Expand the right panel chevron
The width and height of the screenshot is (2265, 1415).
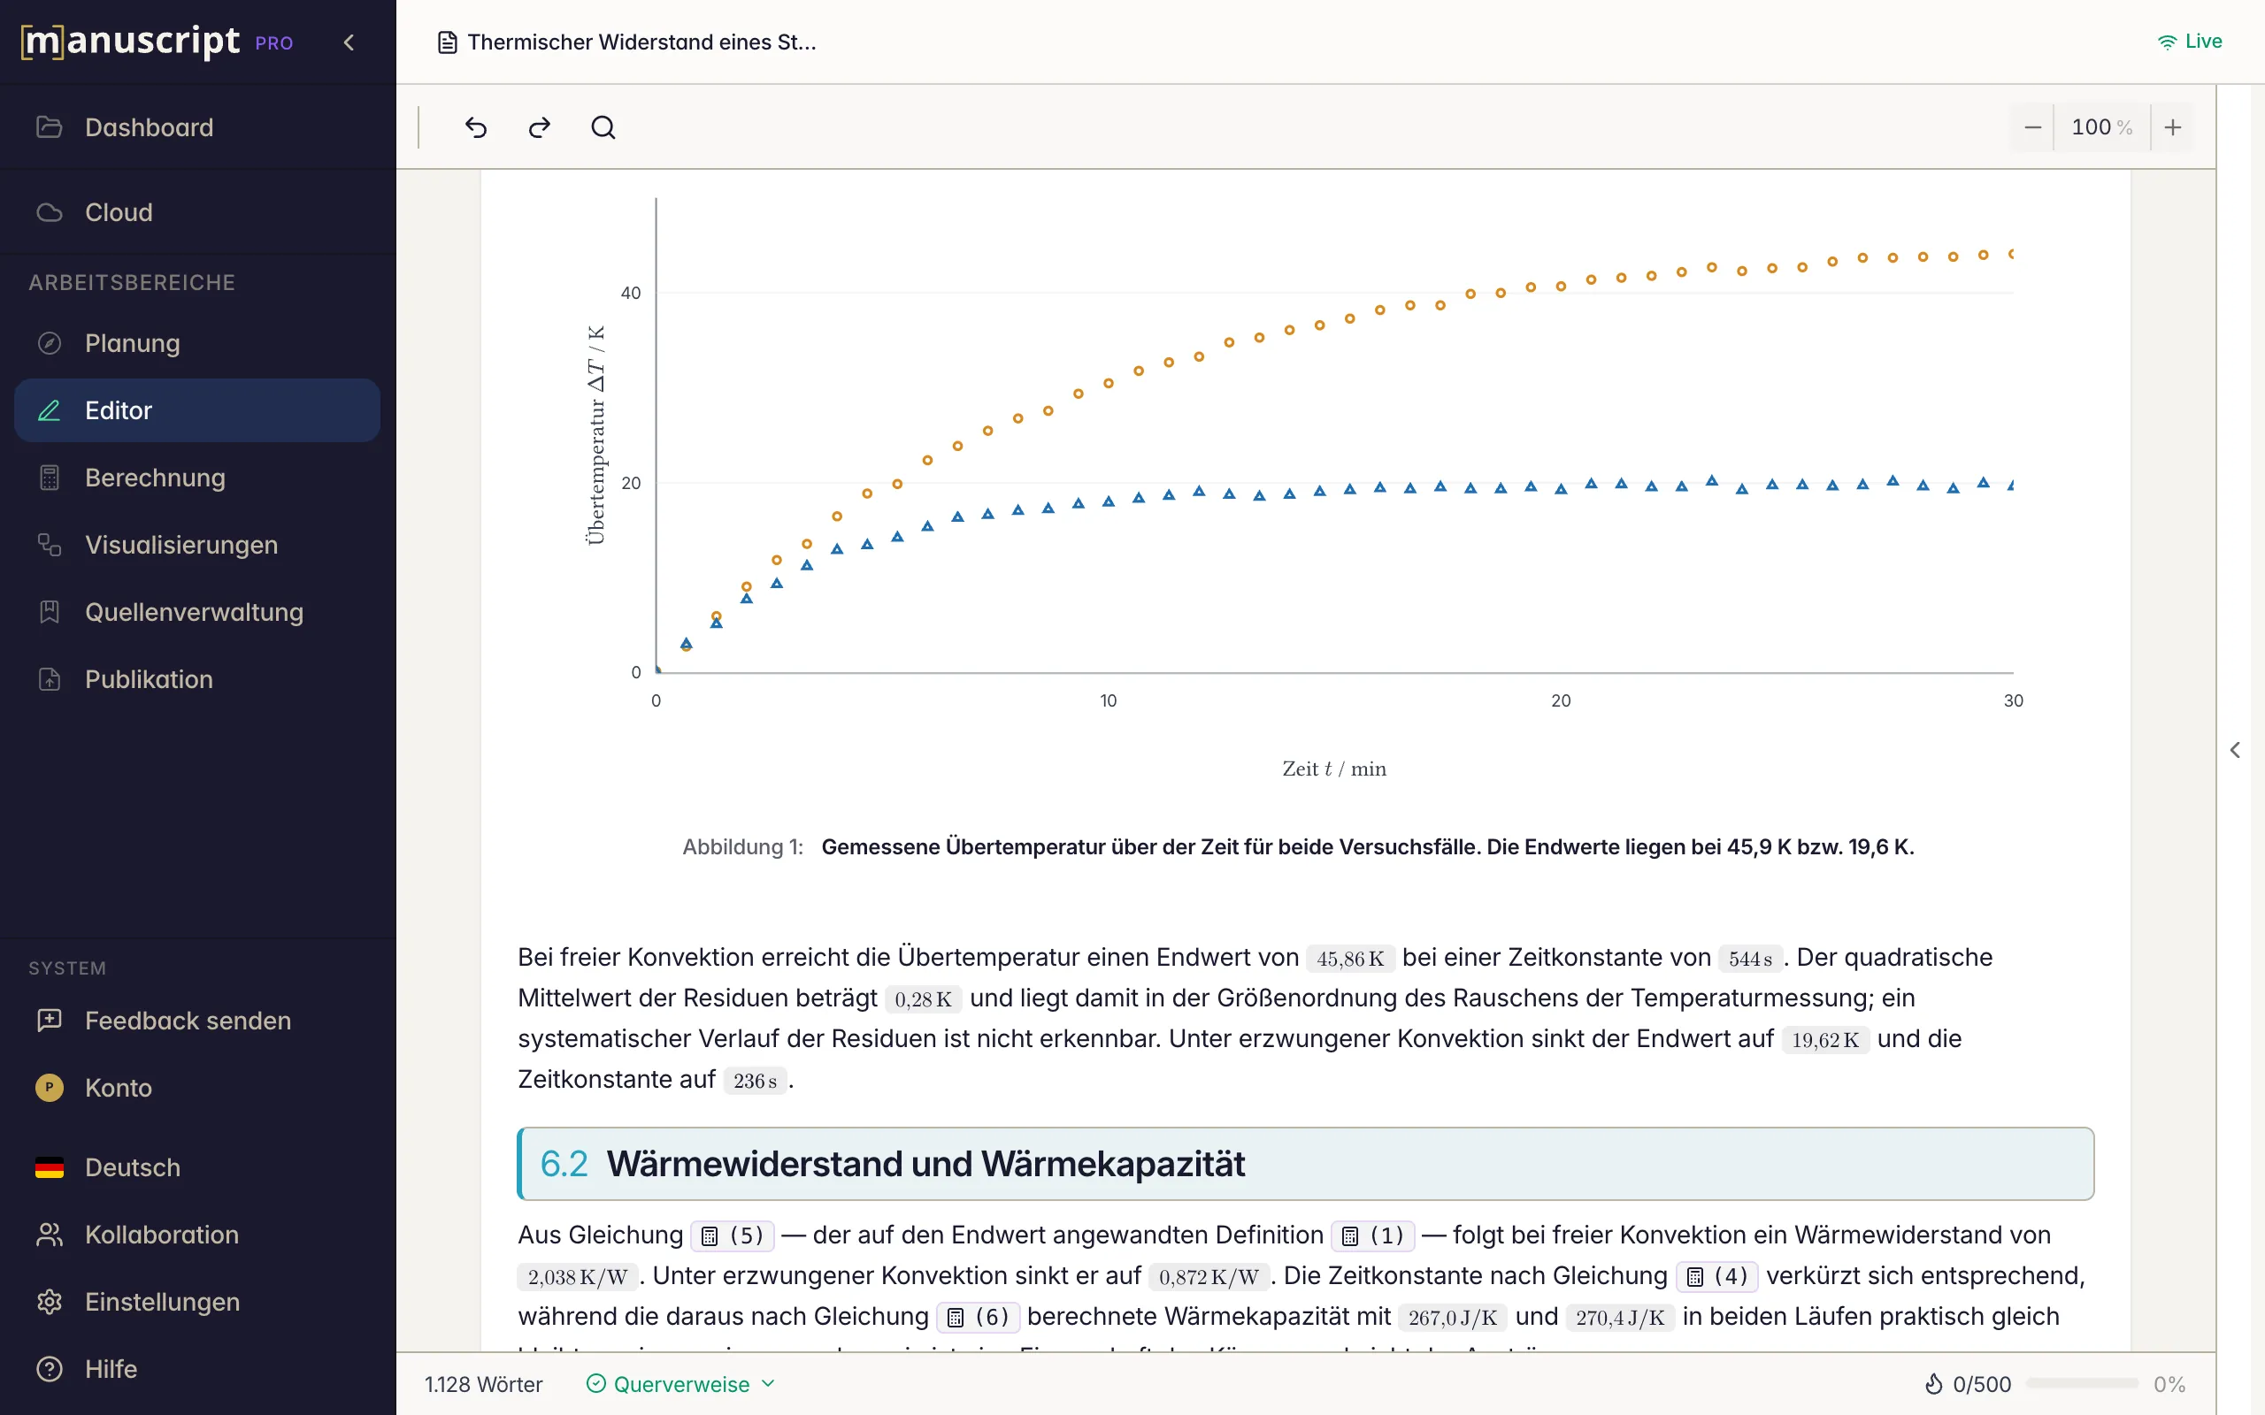(x=2235, y=750)
